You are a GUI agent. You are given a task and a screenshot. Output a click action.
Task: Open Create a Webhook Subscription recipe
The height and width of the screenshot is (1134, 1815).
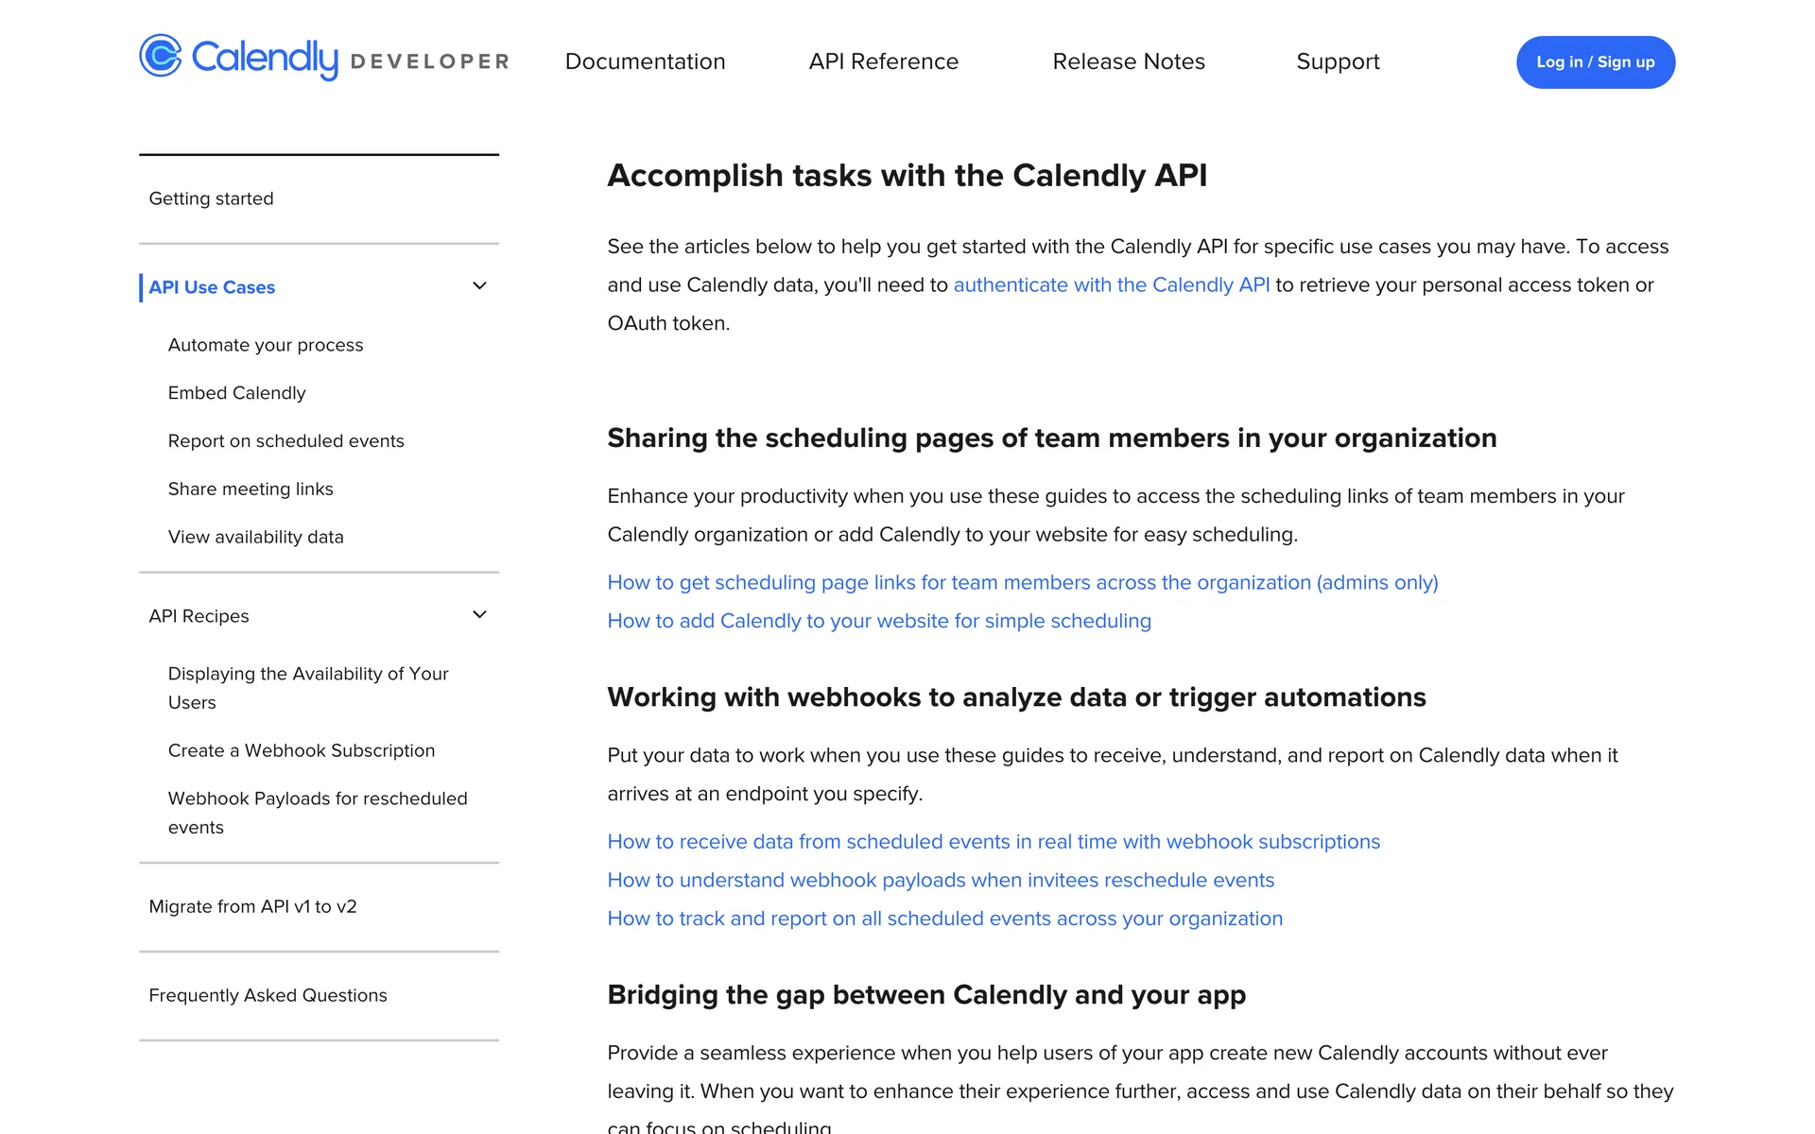(302, 750)
